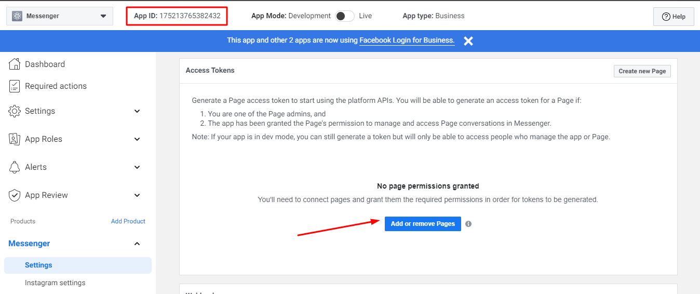Click the info icon beside Add or remove Pages

(468, 224)
